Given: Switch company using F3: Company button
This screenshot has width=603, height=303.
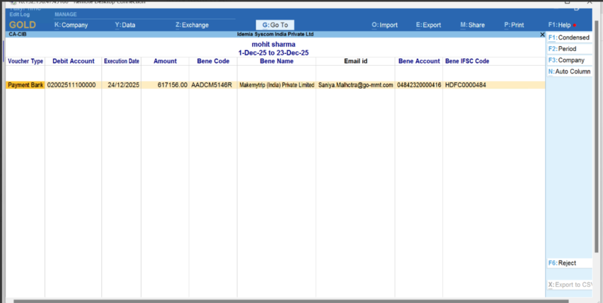Looking at the screenshot, I should tap(569, 61).
